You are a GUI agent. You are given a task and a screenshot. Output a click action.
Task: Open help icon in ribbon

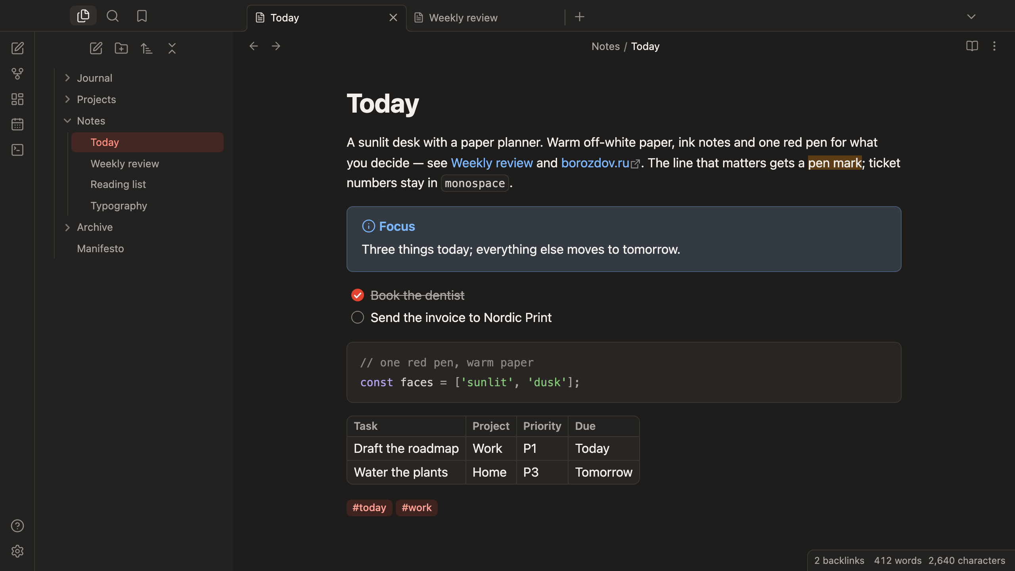pos(17,526)
